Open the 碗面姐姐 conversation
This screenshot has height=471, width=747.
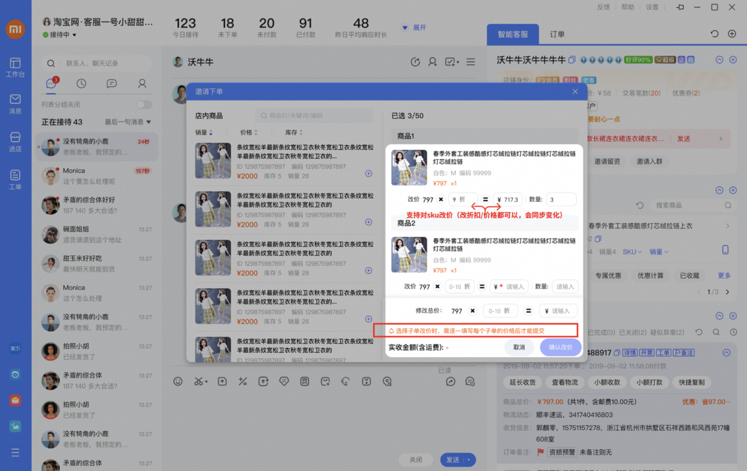click(97, 234)
